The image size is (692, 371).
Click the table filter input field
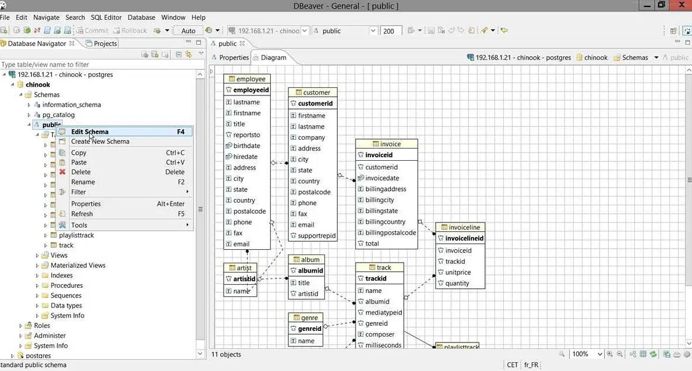[x=103, y=65]
